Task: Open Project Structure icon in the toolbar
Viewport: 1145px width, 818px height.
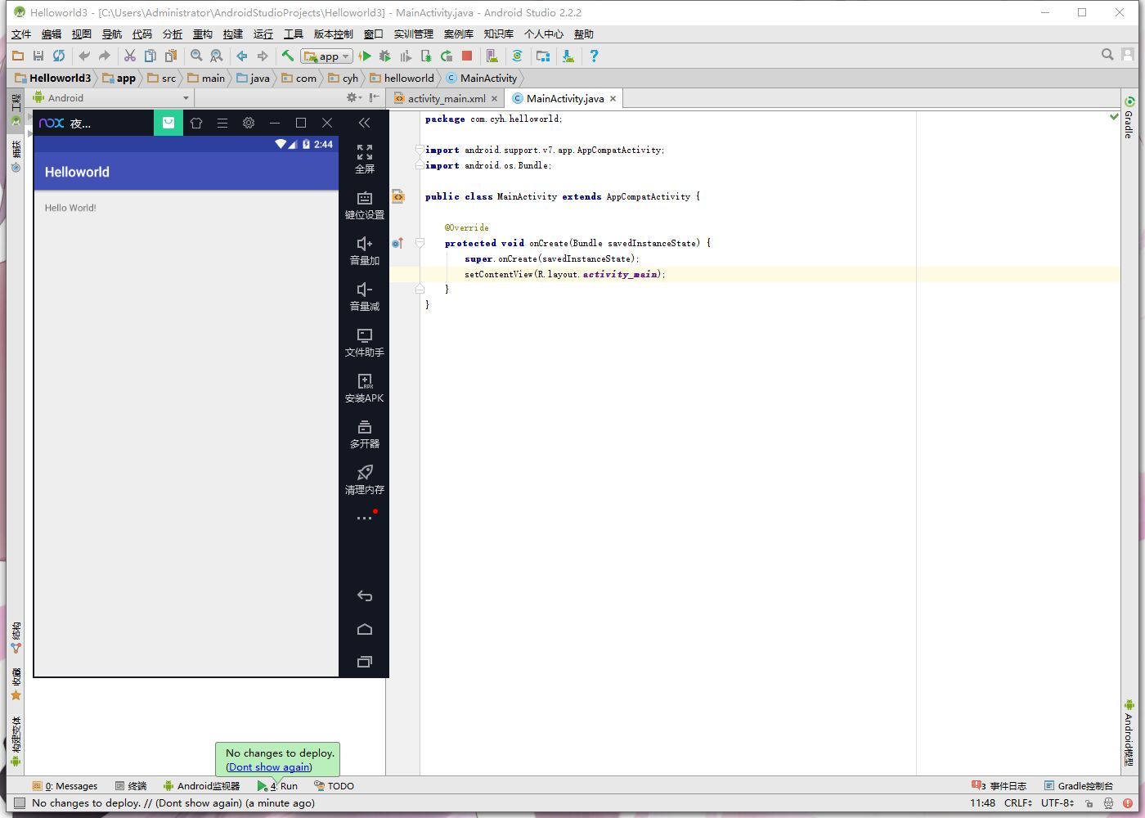Action: 542,56
